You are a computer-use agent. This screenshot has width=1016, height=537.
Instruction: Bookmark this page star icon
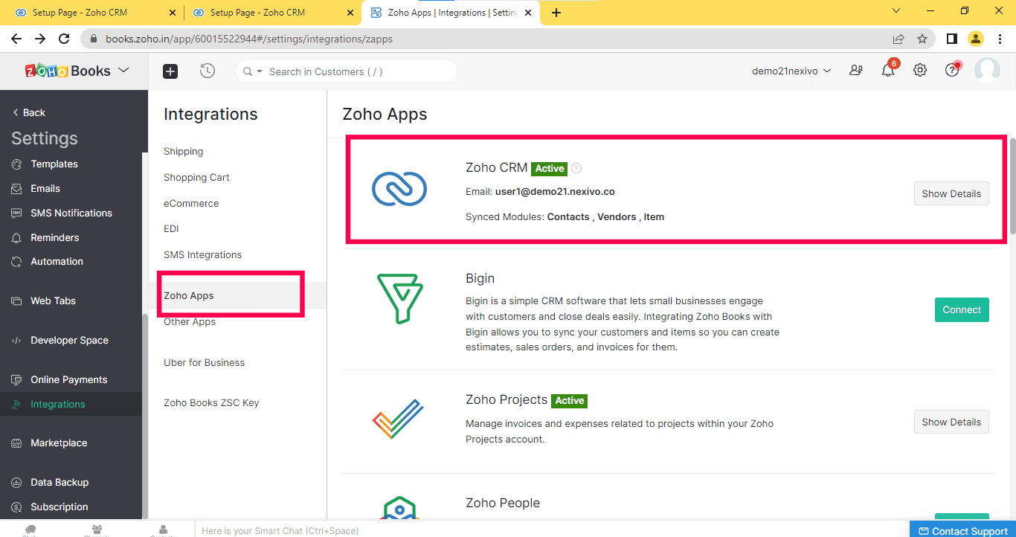point(922,39)
